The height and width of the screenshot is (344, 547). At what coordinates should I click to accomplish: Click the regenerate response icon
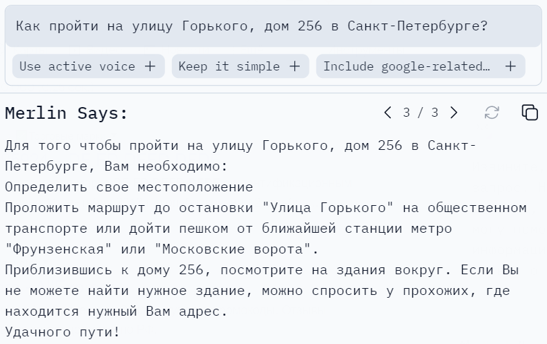click(492, 113)
